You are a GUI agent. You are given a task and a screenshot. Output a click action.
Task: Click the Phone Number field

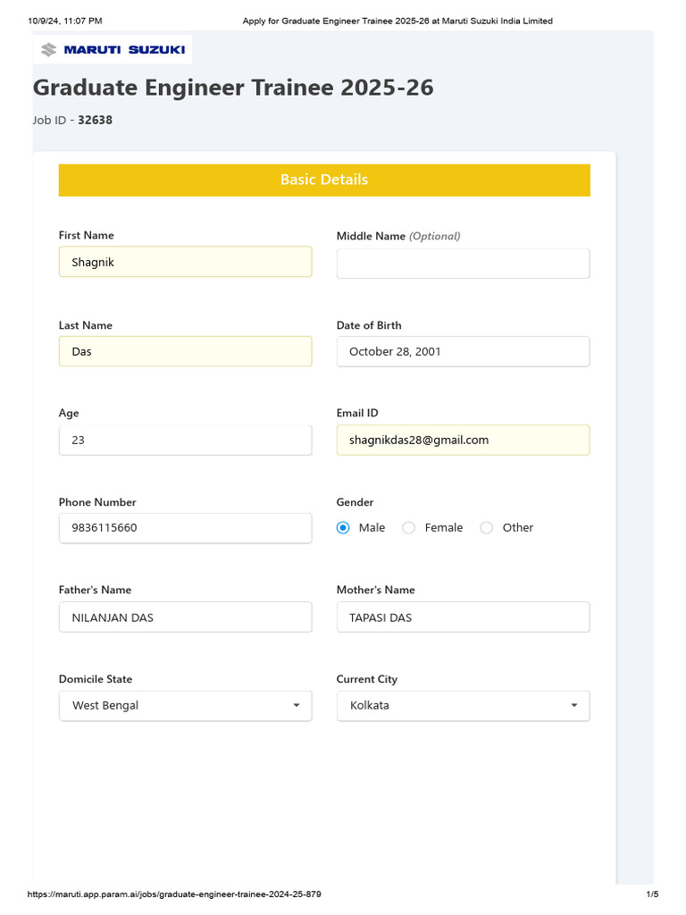185,528
